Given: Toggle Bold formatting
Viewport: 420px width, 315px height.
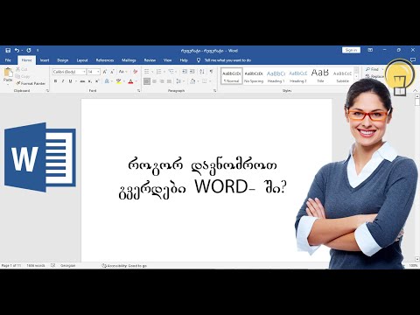Looking at the screenshot, I should [55, 81].
